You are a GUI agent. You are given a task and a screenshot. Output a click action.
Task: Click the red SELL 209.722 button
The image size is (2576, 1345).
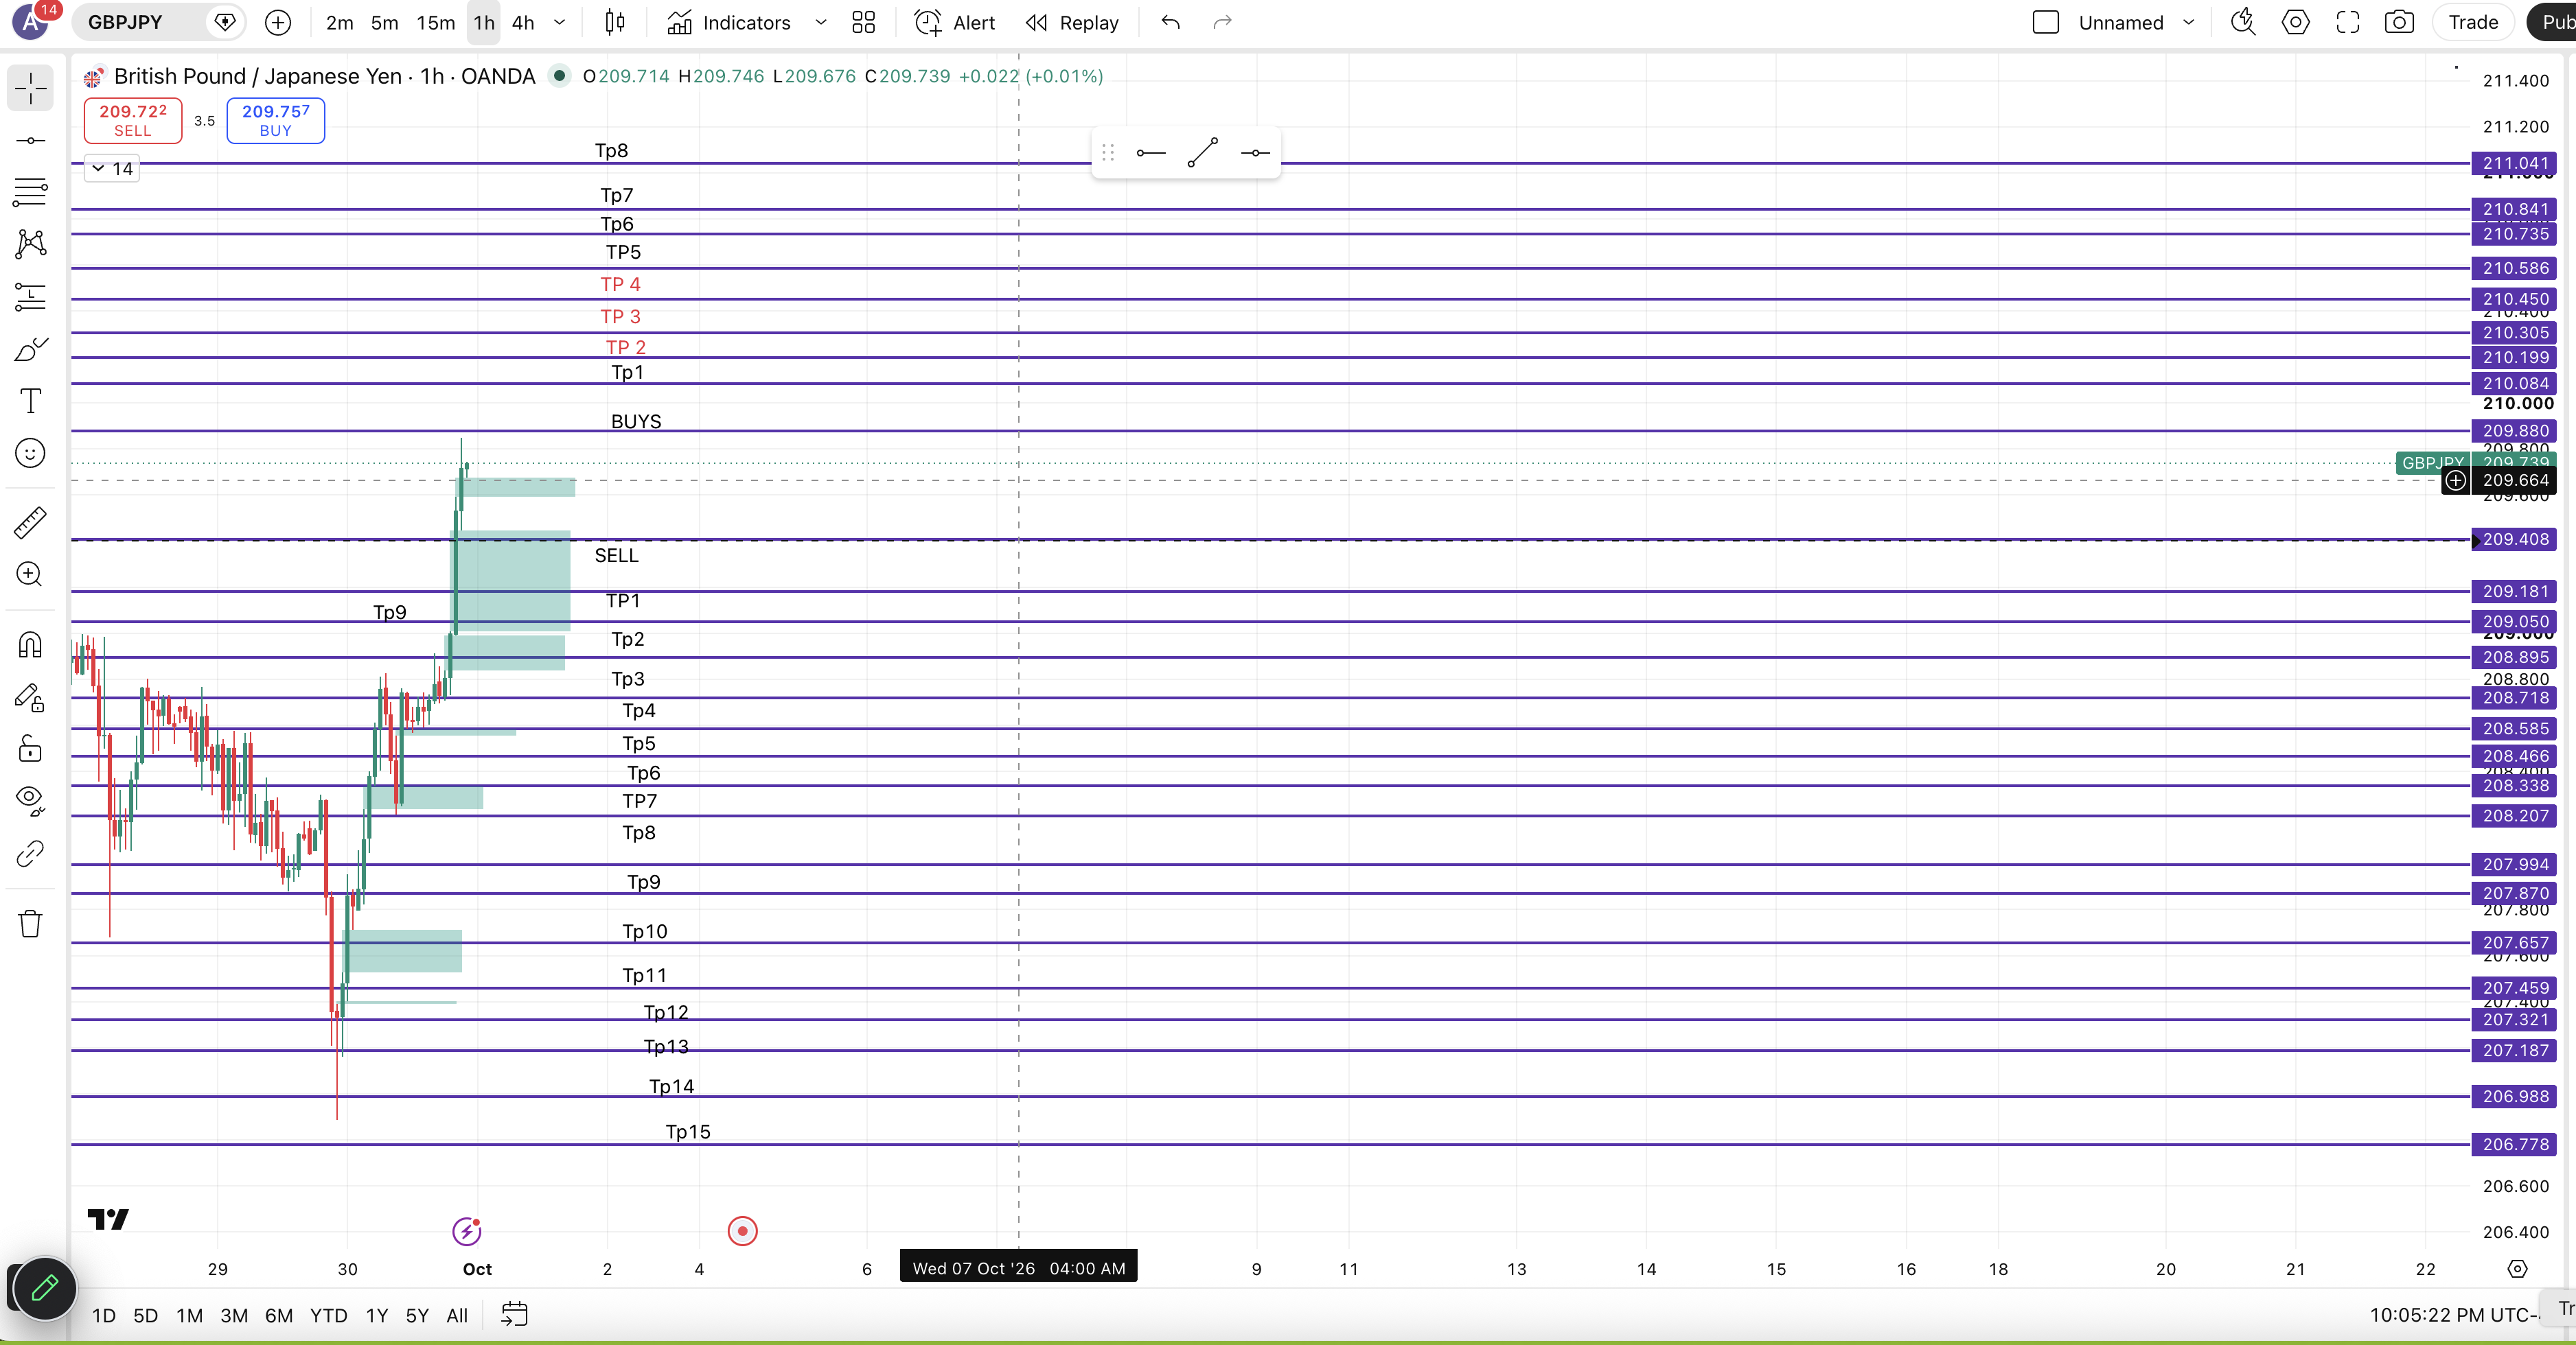pos(133,121)
